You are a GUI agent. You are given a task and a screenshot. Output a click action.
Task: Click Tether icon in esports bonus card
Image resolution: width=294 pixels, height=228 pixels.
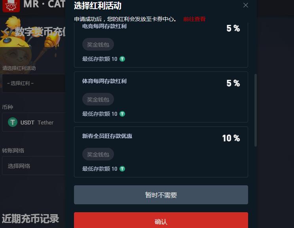click(122, 59)
